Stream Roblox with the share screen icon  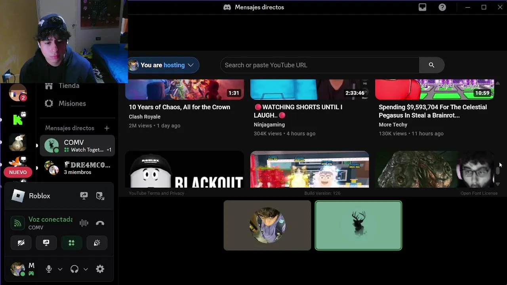click(x=84, y=196)
